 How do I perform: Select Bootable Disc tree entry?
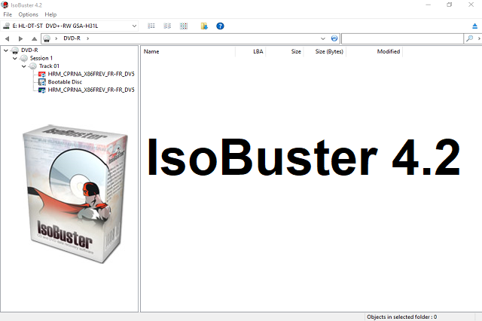coord(65,82)
